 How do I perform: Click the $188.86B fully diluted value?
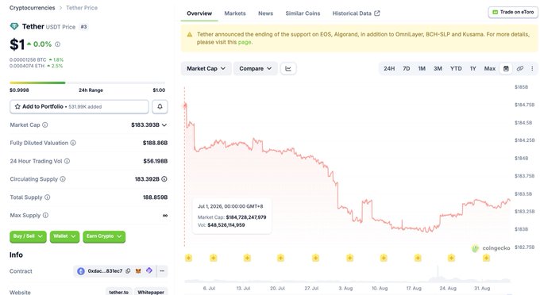pos(155,143)
